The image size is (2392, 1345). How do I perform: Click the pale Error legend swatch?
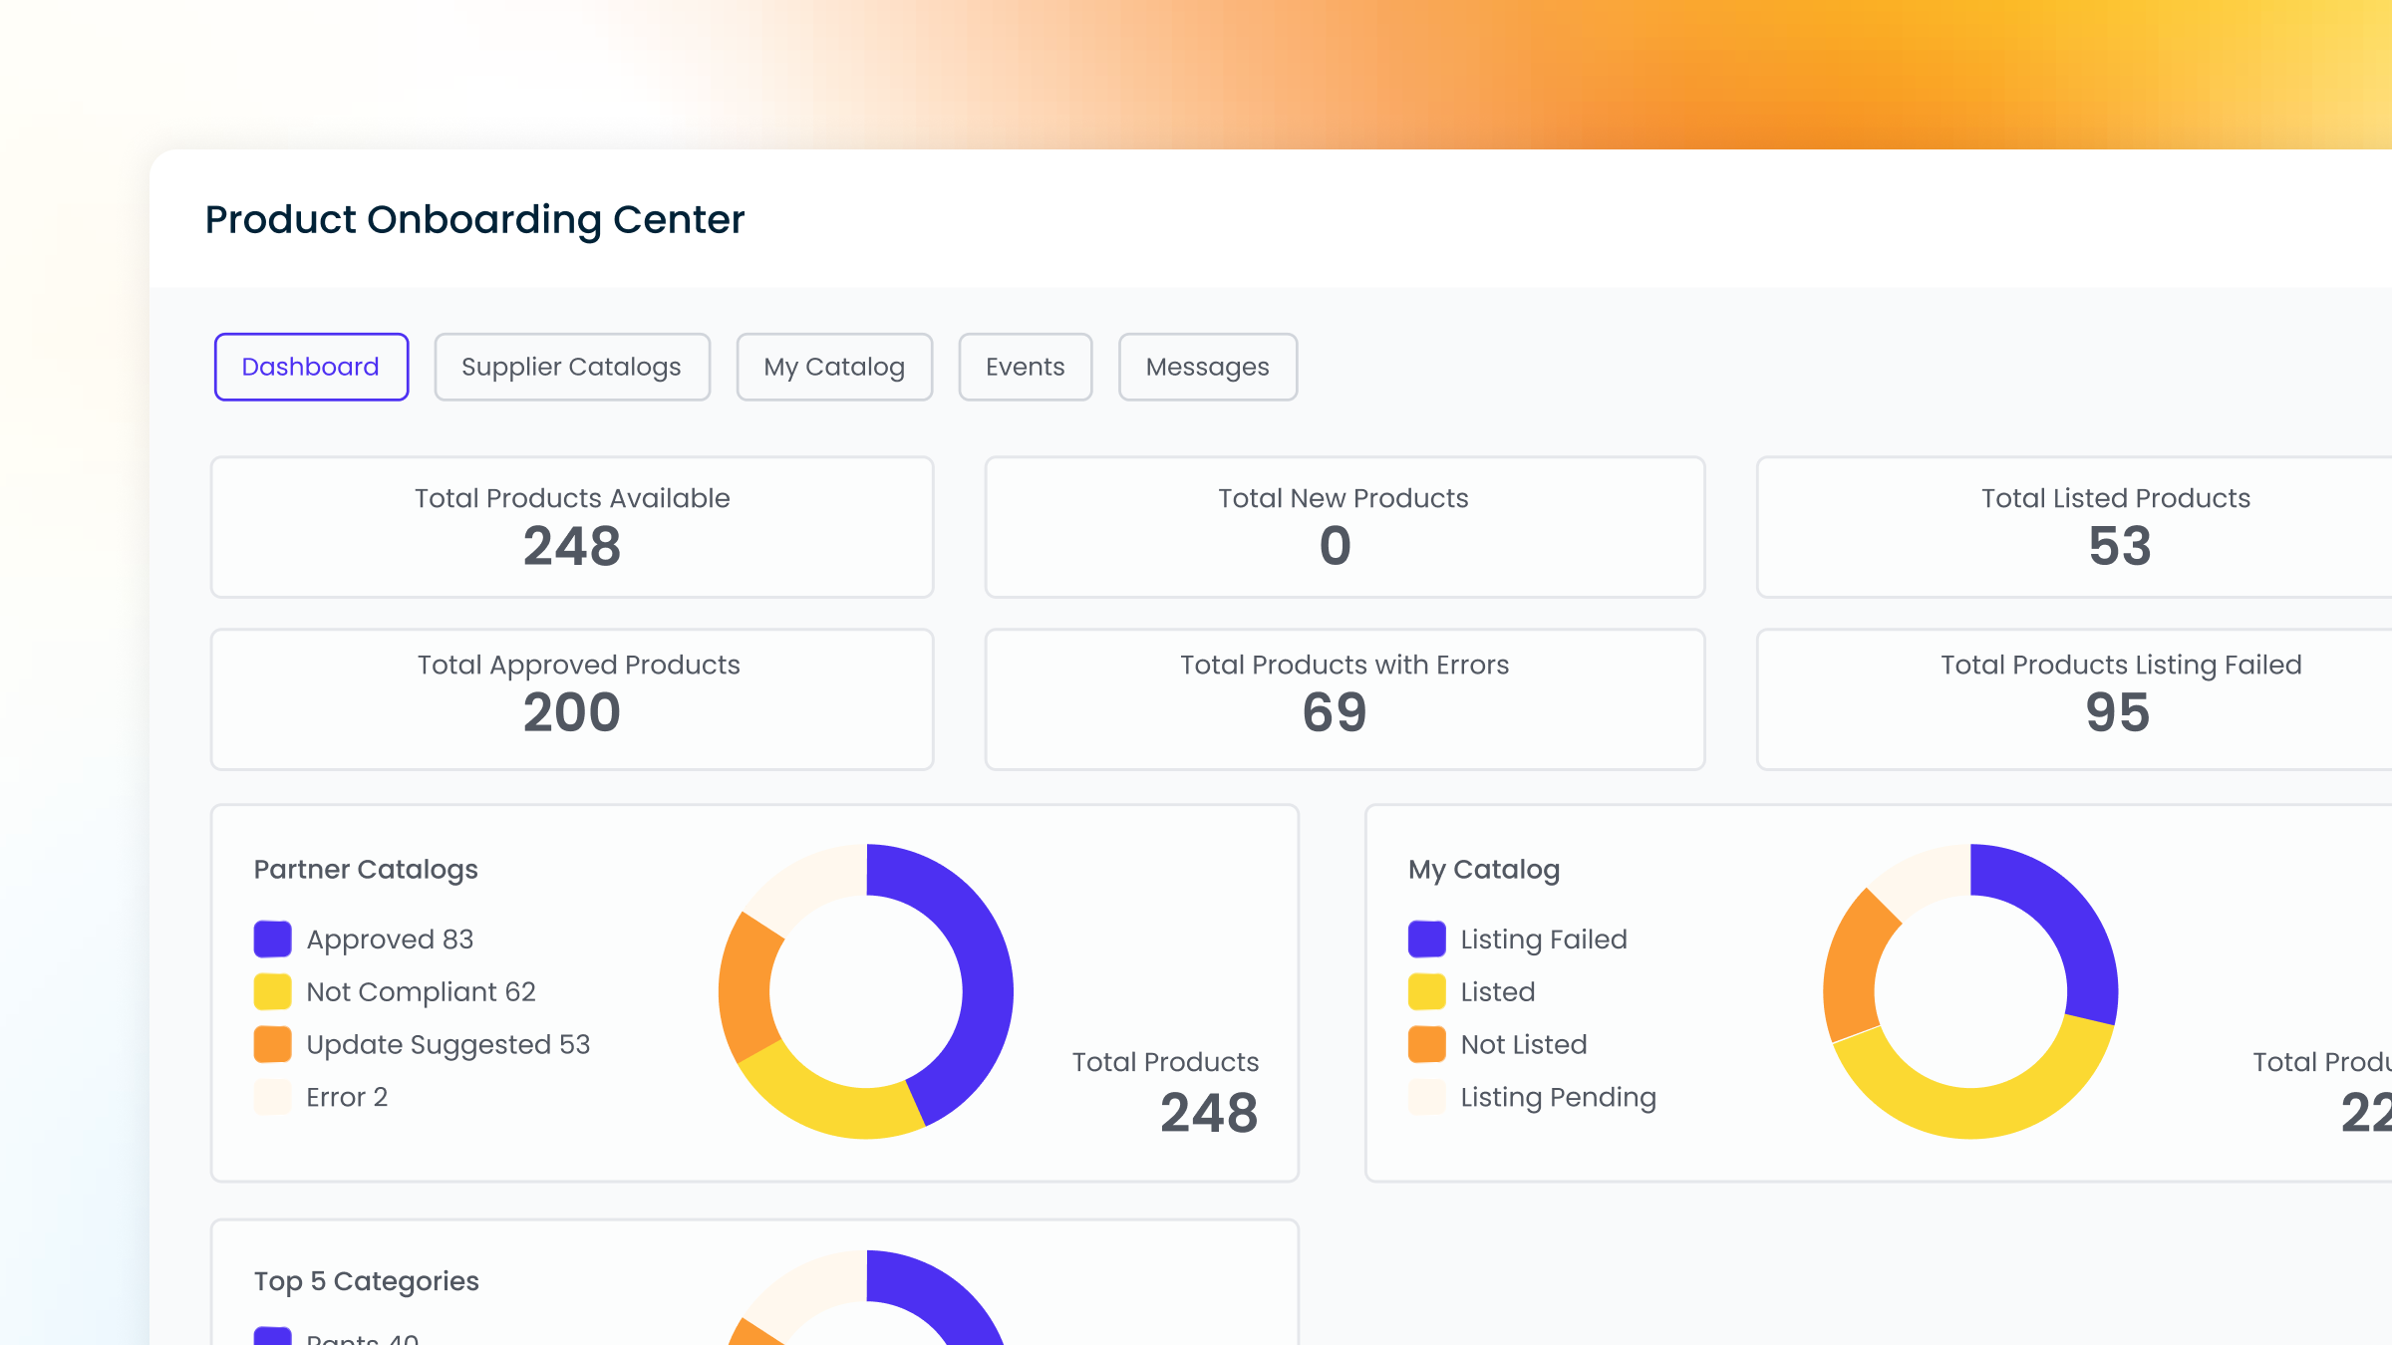(x=272, y=1097)
